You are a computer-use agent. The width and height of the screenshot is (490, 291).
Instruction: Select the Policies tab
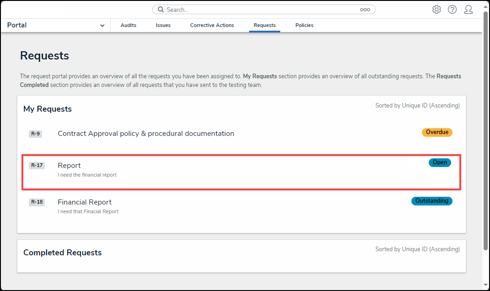click(x=304, y=26)
